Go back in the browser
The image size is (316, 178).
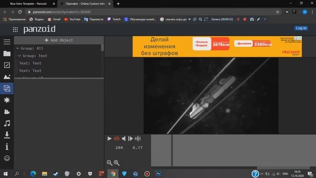click(5, 12)
